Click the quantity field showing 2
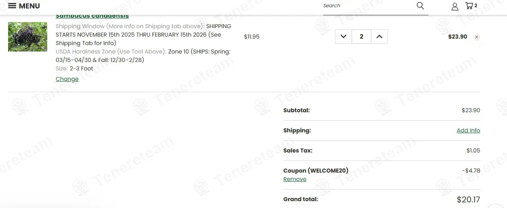Image resolution: width=507 pixels, height=208 pixels. pyautogui.click(x=361, y=37)
